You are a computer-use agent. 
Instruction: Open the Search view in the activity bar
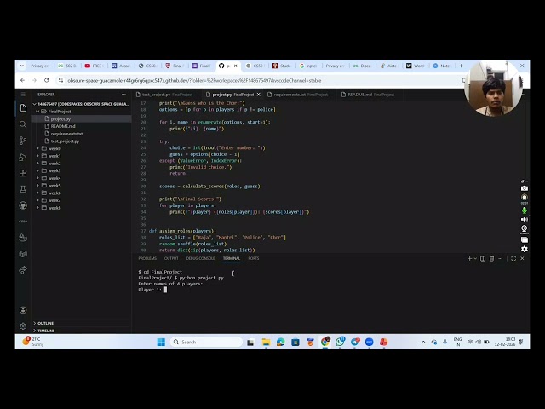(23, 124)
